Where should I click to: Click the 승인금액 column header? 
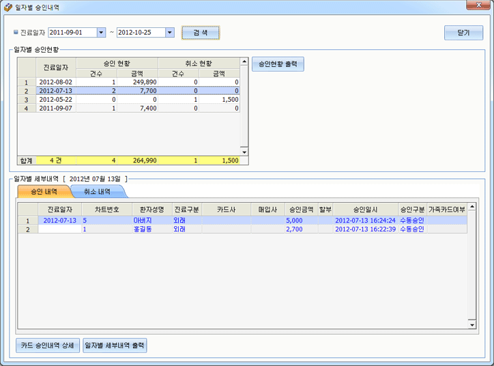tap(300, 209)
